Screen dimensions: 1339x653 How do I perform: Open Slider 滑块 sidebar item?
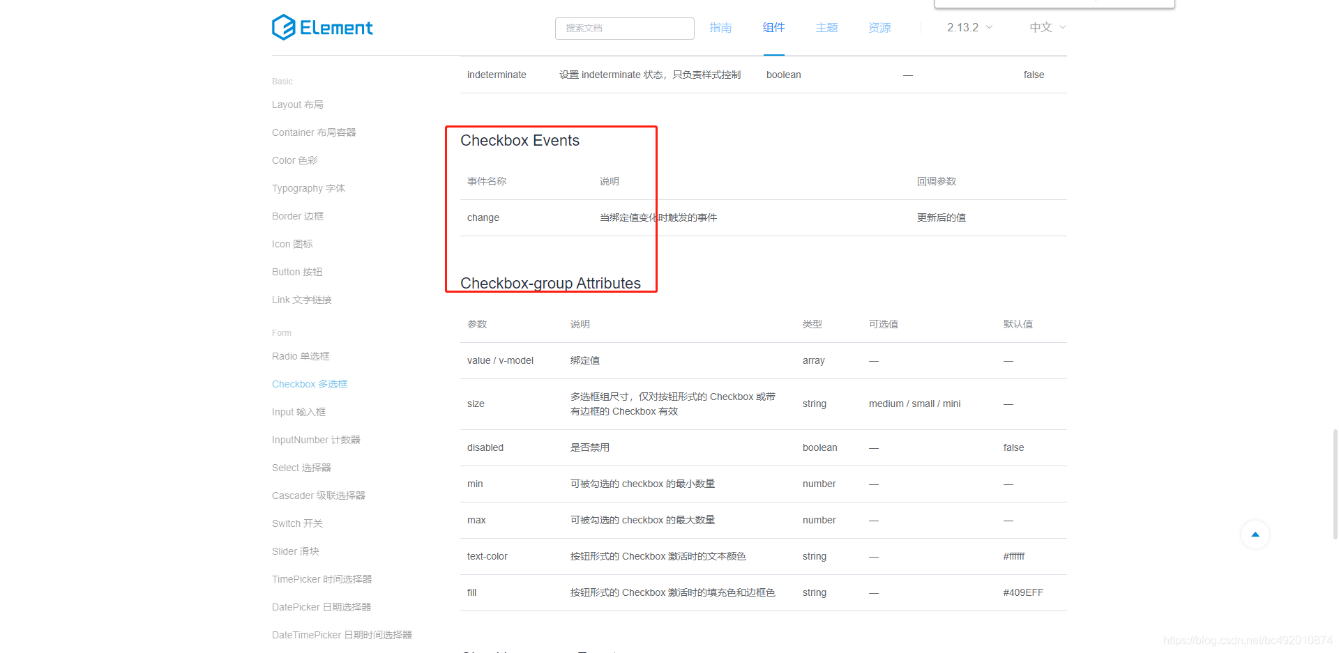(x=296, y=551)
